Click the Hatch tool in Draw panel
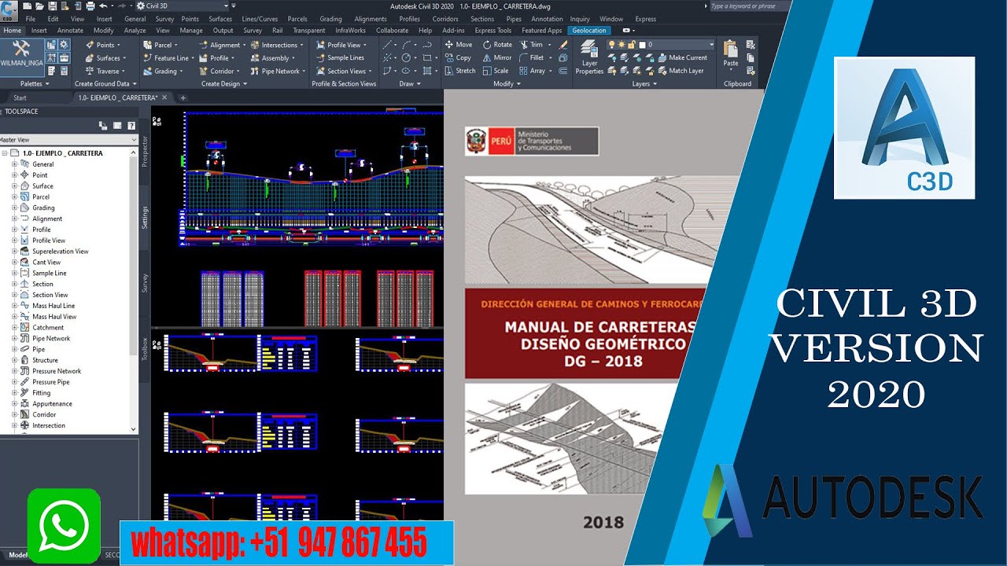Image resolution: width=1007 pixels, height=566 pixels. coord(427,71)
